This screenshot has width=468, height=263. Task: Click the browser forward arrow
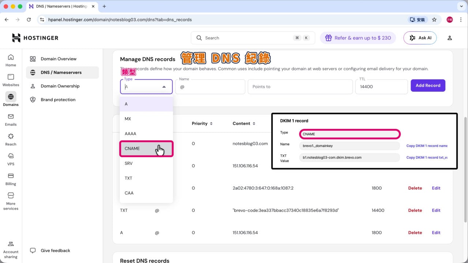pyautogui.click(x=18, y=20)
